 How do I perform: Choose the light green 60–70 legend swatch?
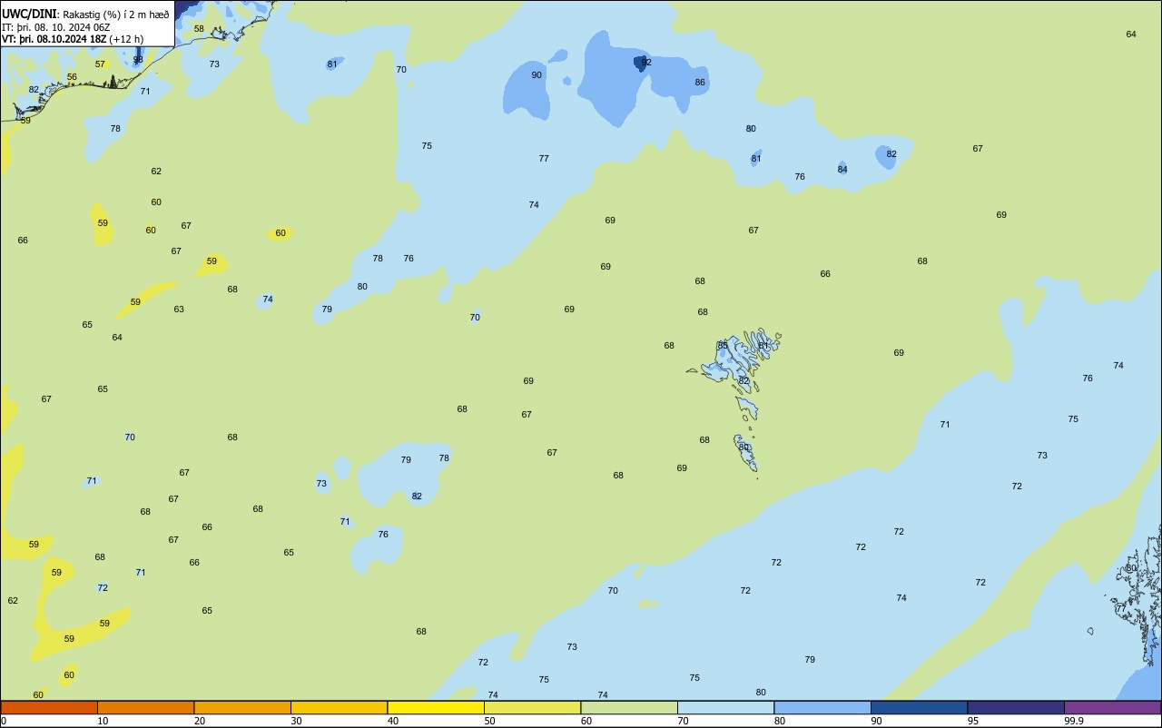629,707
